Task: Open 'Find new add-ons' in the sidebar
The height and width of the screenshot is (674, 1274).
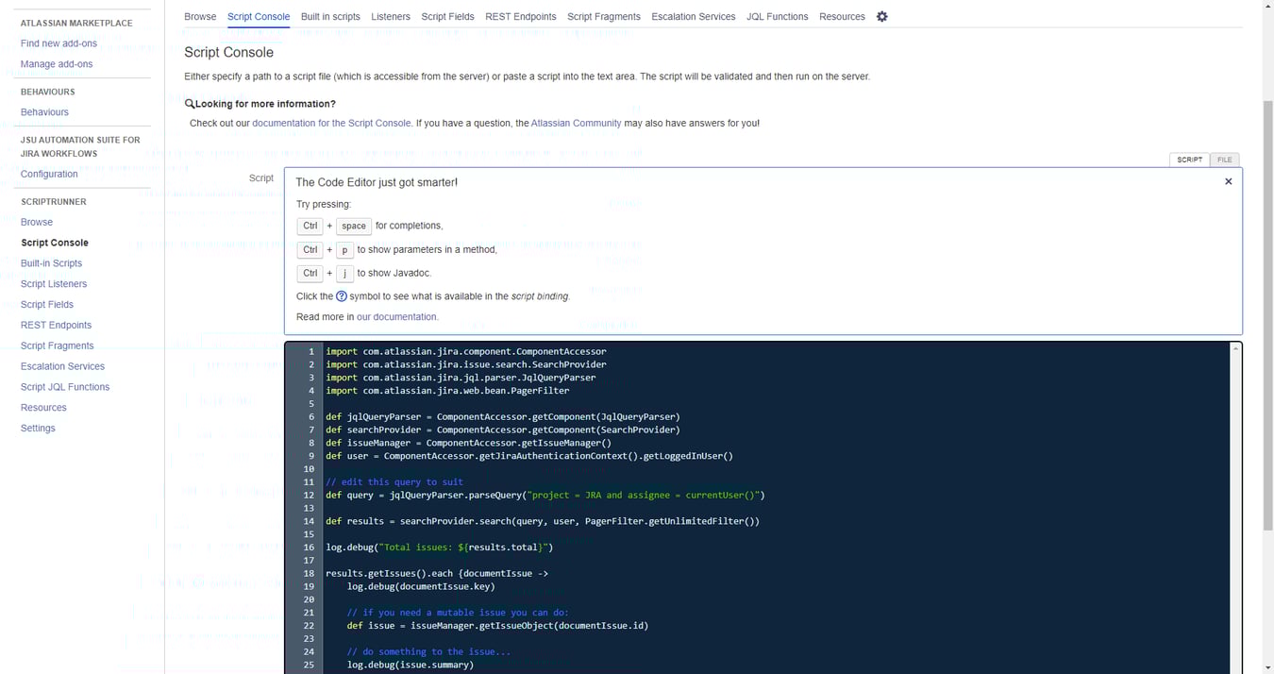Action: [x=59, y=42]
